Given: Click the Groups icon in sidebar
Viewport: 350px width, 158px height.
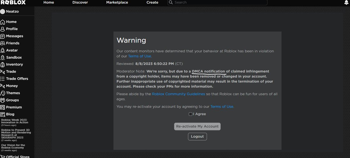Looking at the screenshot, I should point(3,100).
